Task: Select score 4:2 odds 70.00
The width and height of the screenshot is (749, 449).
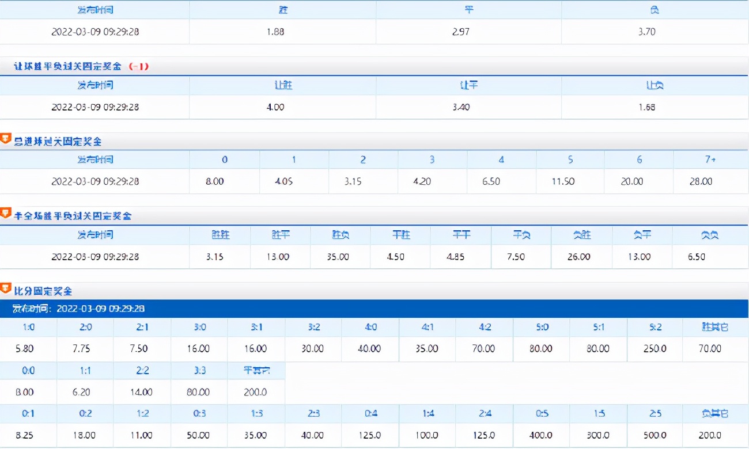Action: click(x=483, y=349)
